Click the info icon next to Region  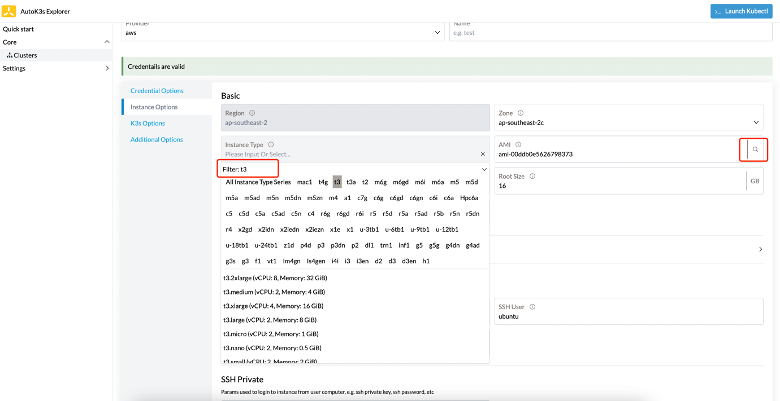pos(252,113)
